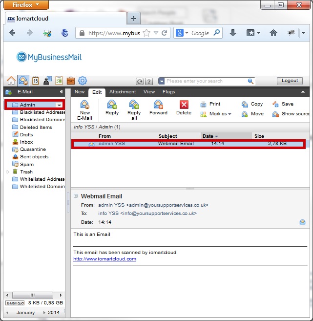Open the settings gear icon

(83, 81)
